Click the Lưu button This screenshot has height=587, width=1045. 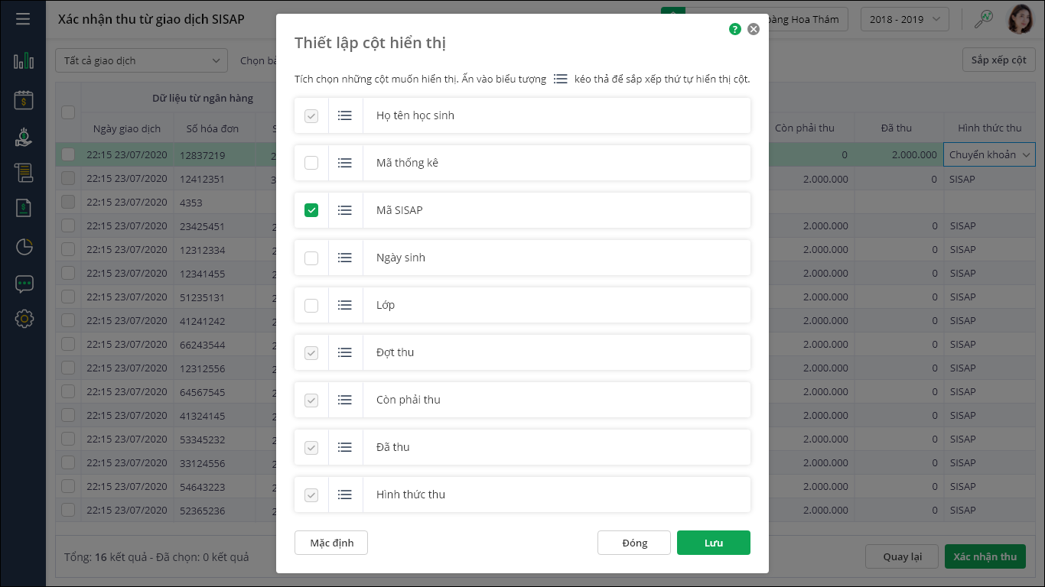tap(713, 543)
